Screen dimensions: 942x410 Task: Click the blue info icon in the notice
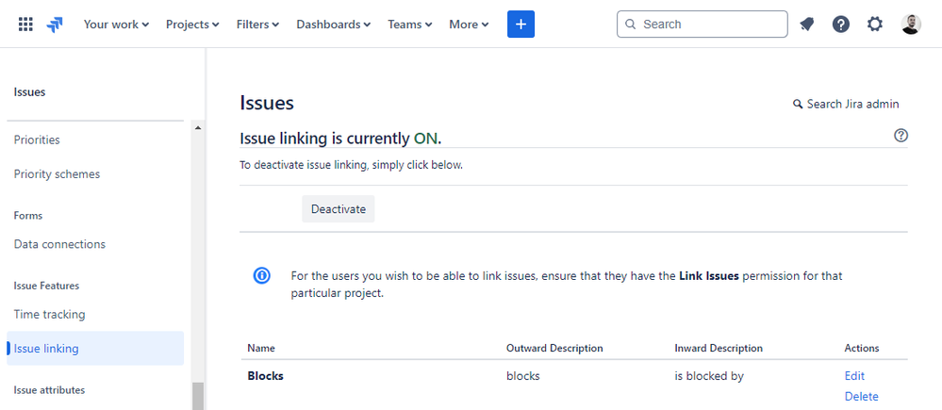(x=261, y=275)
